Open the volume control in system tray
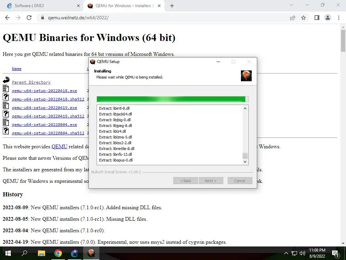The height and width of the screenshot is (260, 346). 302,253
